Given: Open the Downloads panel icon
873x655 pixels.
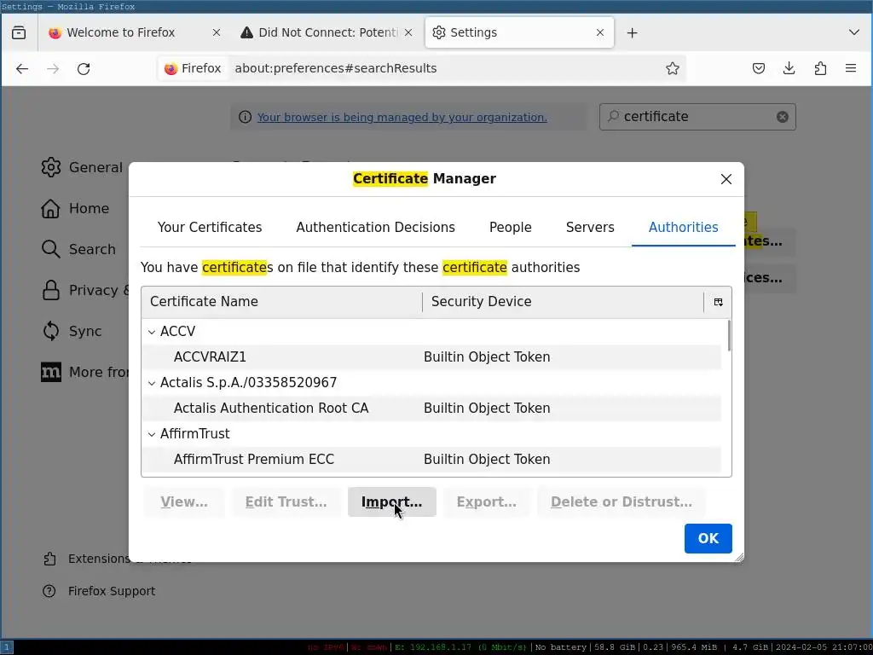Looking at the screenshot, I should pyautogui.click(x=789, y=68).
